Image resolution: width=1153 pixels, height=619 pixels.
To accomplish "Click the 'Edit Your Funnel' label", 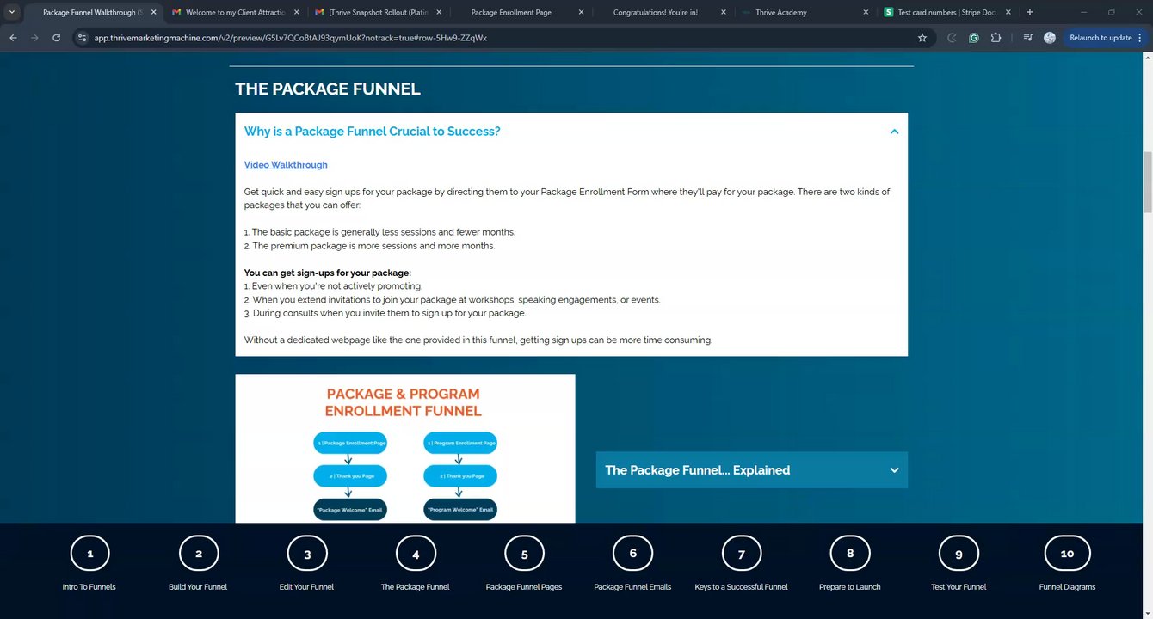I will (306, 587).
